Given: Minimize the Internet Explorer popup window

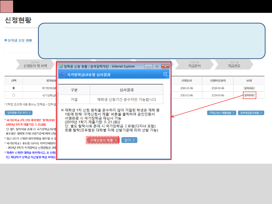Looking at the screenshot, I should 149,66.
